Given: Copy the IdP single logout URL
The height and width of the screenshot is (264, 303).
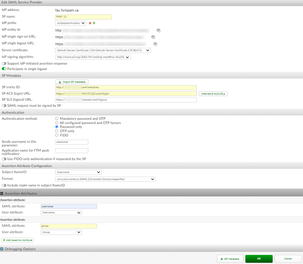Looking at the screenshot, I should [155, 44].
